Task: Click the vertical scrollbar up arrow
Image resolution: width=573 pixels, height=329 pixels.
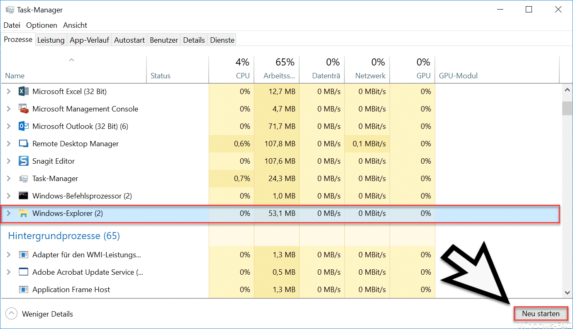Action: [x=567, y=90]
